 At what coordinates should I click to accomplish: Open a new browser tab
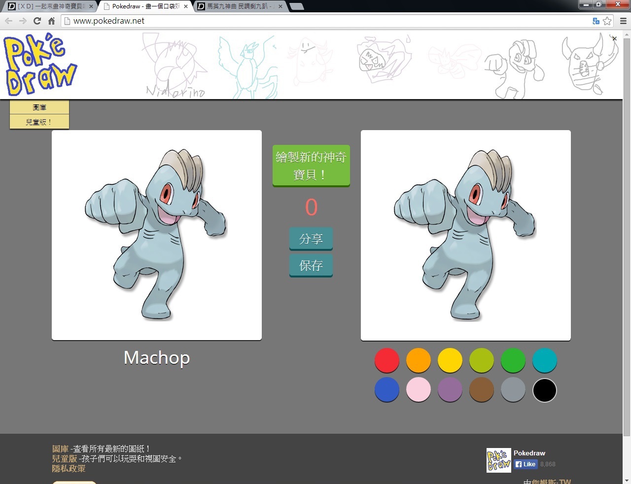(296, 6)
